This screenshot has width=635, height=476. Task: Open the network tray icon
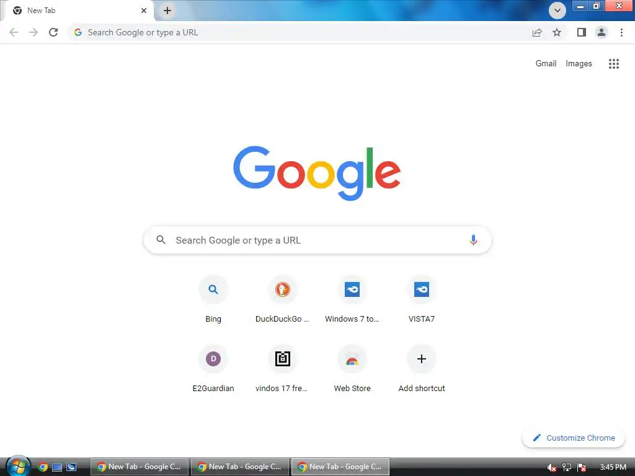pos(567,467)
